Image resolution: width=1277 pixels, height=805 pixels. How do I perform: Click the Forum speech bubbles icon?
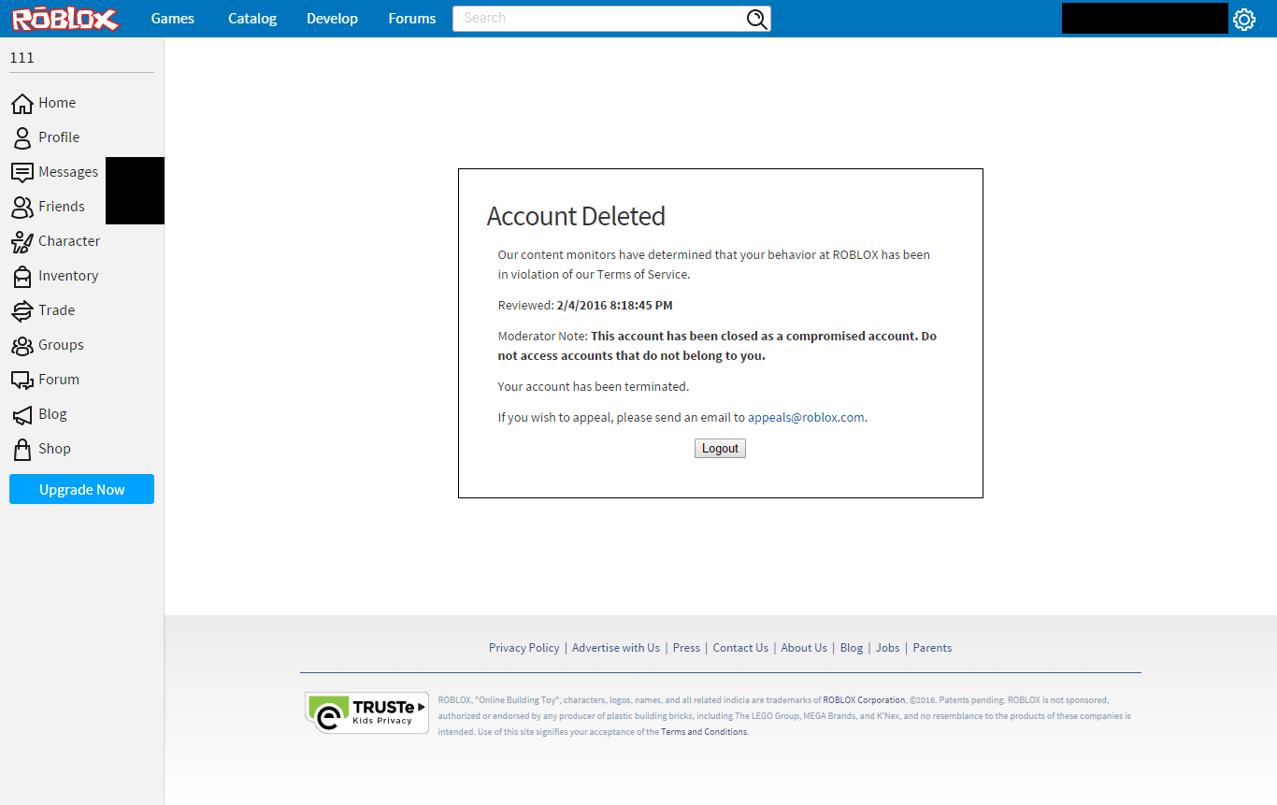pyautogui.click(x=22, y=380)
